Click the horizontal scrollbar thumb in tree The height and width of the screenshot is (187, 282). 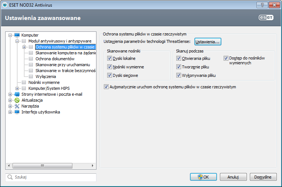(x=43, y=166)
